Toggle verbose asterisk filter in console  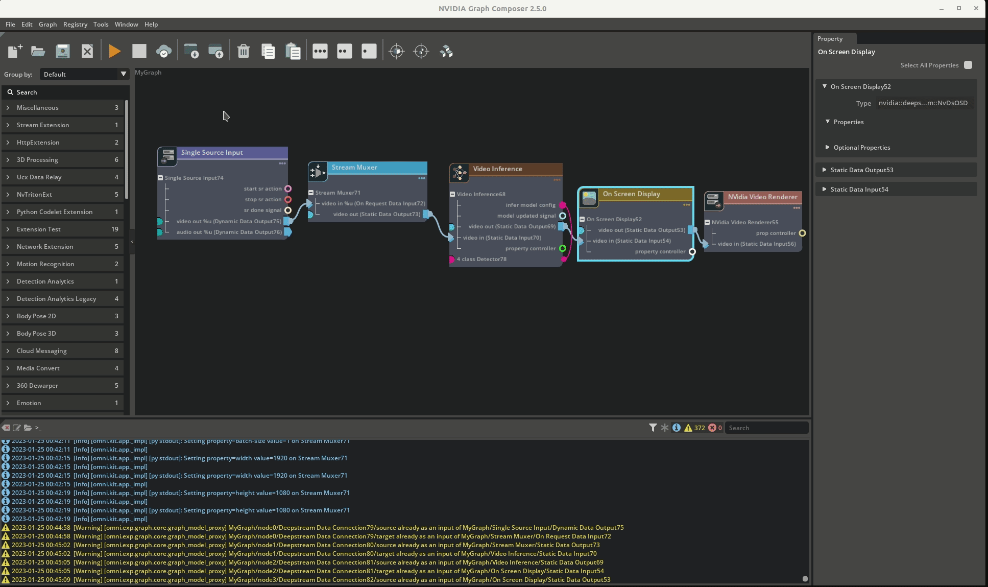point(664,428)
